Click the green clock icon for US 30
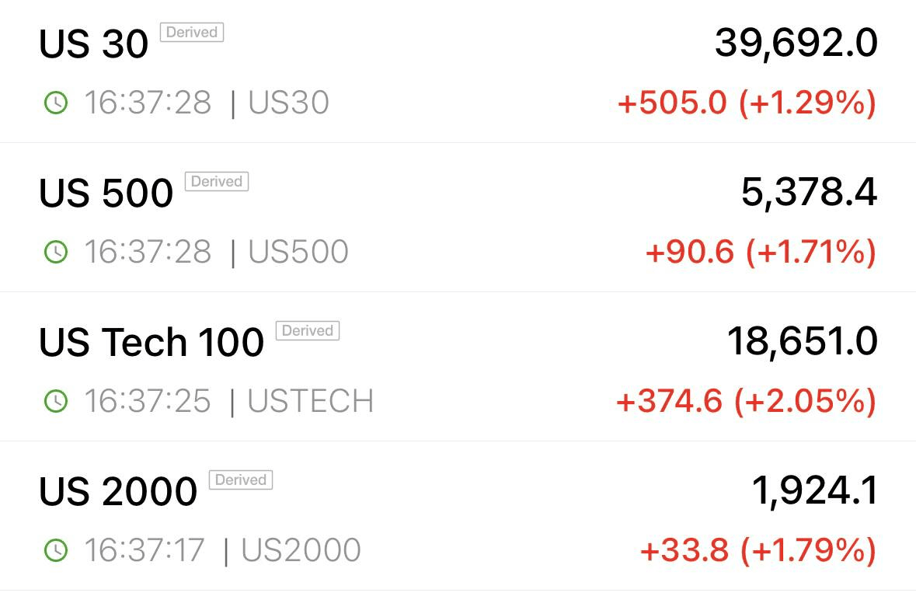The width and height of the screenshot is (916, 600). click(x=56, y=103)
